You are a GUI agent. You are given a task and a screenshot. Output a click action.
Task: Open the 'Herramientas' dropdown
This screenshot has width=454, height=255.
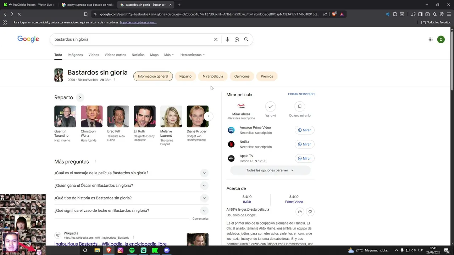193,55
